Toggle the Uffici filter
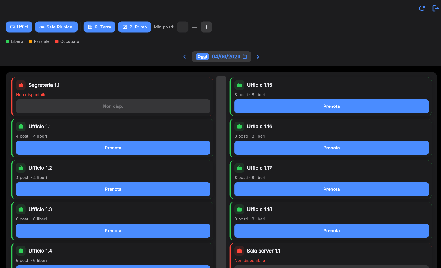This screenshot has height=268, width=441. (19, 27)
